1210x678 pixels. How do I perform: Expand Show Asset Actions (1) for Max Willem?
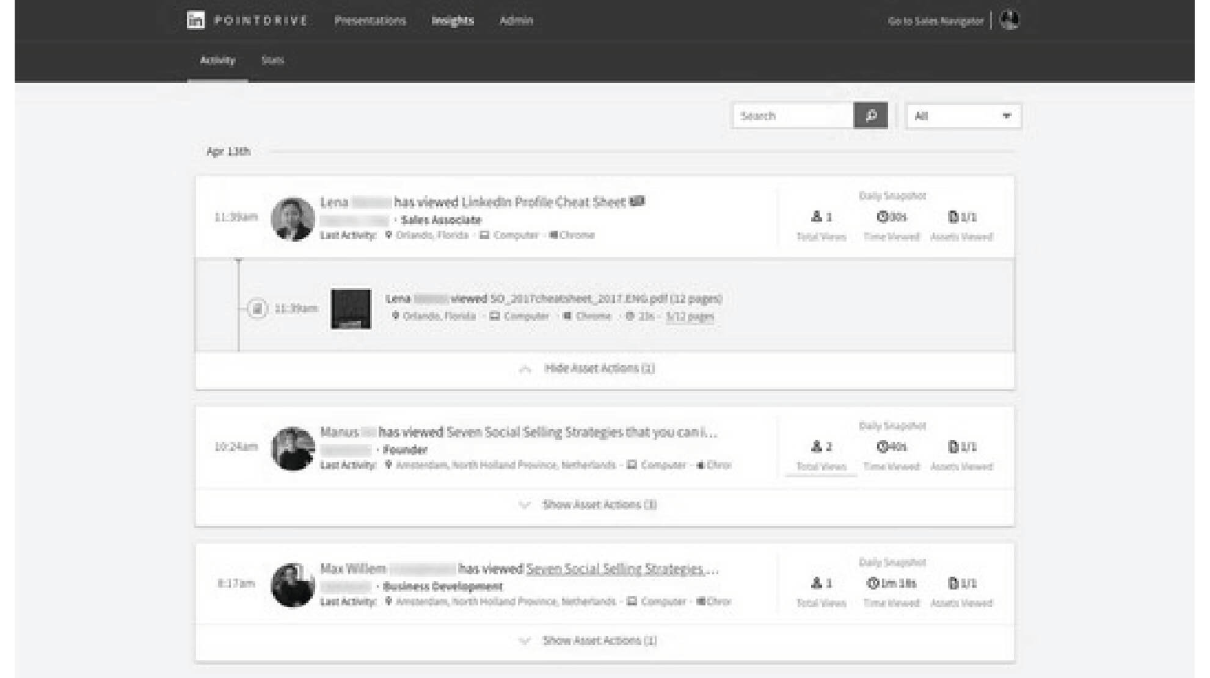pos(599,641)
